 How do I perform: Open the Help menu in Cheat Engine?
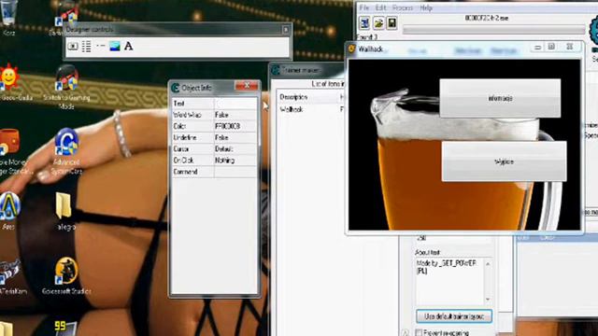(x=426, y=7)
